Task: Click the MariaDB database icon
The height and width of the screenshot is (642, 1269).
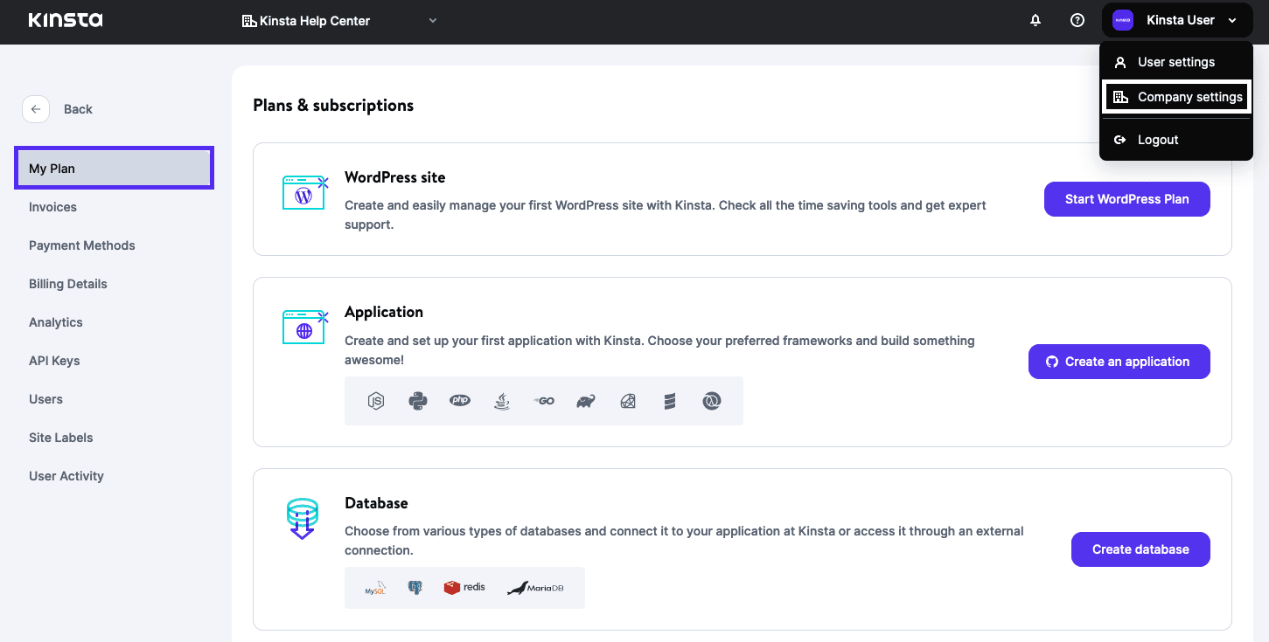Action: (536, 587)
